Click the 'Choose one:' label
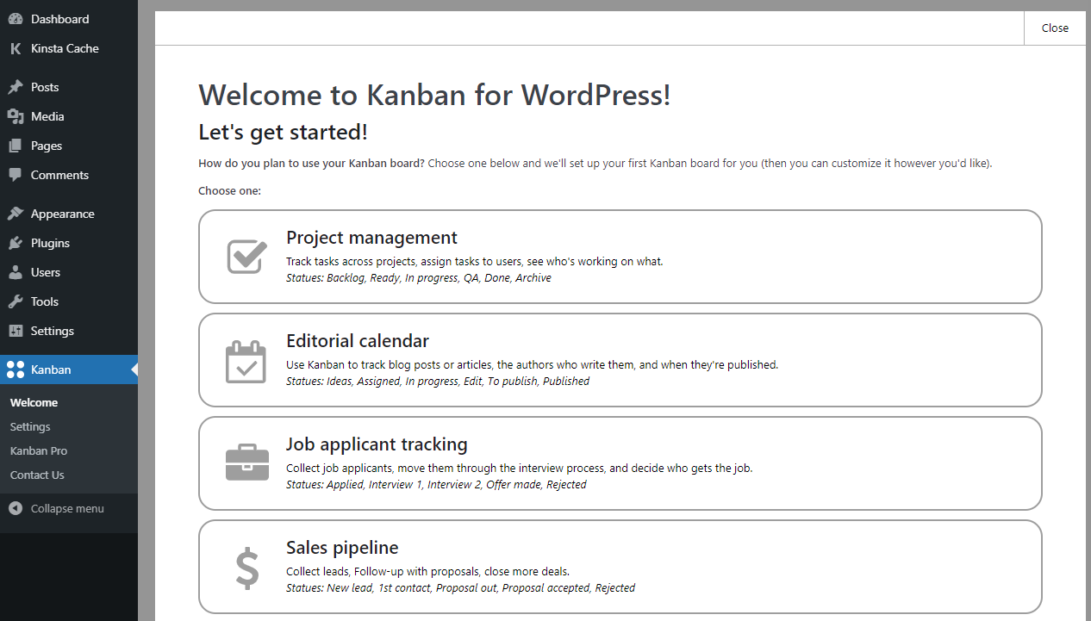This screenshot has height=621, width=1091. (229, 190)
